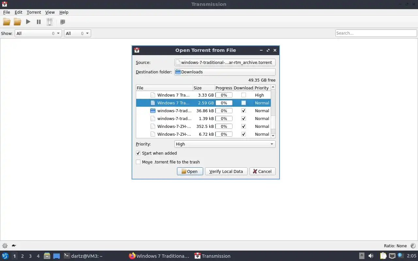The width and height of the screenshot is (418, 261).
Task: Cancel the Open Torrent dialog
Action: click(262, 171)
